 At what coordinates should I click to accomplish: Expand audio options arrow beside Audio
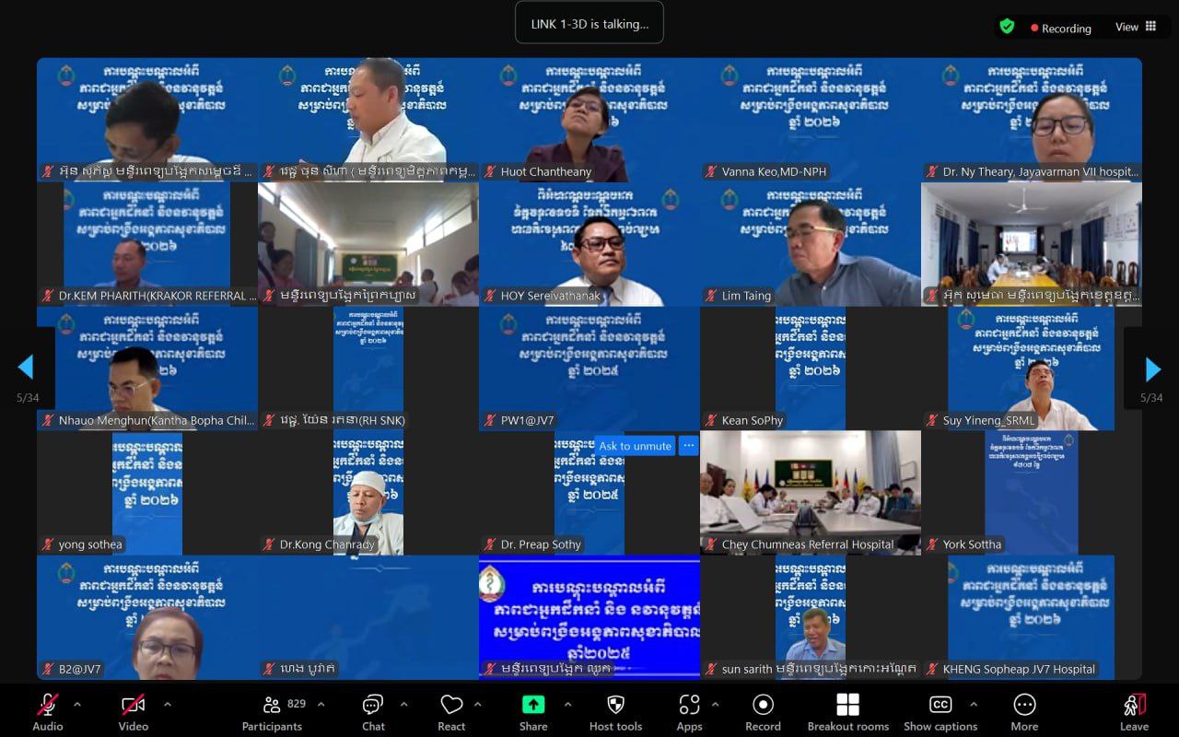click(77, 704)
